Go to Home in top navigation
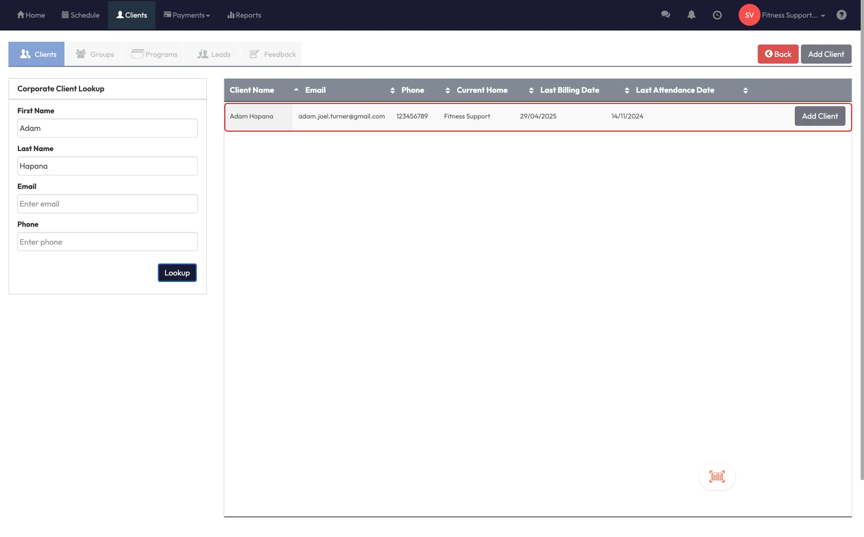 coord(31,15)
